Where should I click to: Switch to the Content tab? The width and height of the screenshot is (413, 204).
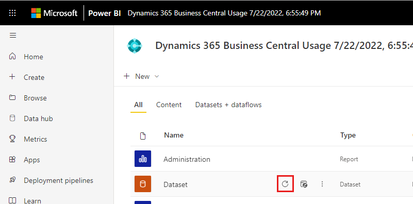pos(169,105)
